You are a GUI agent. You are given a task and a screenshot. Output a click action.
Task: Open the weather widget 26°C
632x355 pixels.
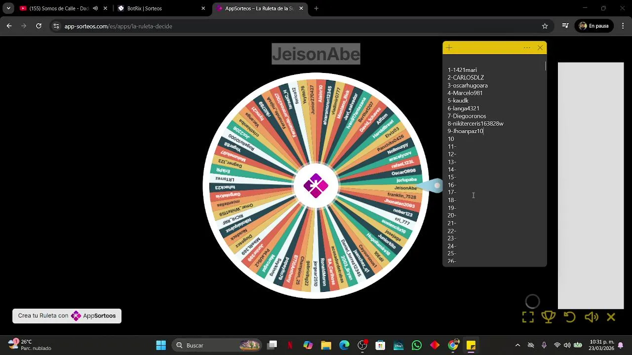click(30, 345)
